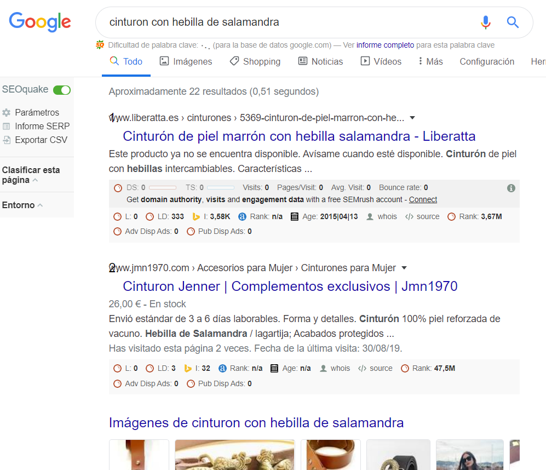This screenshot has width=546, height=470.
Task: Open the Configuración menu
Action: 487,62
